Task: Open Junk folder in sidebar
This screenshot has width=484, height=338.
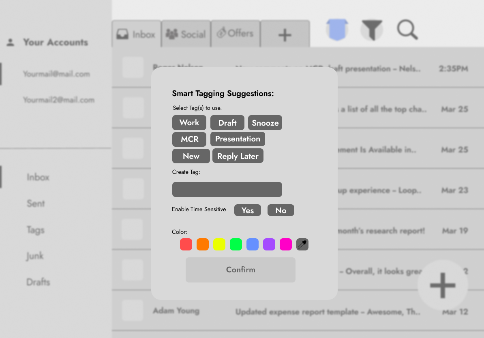Action: coord(34,256)
